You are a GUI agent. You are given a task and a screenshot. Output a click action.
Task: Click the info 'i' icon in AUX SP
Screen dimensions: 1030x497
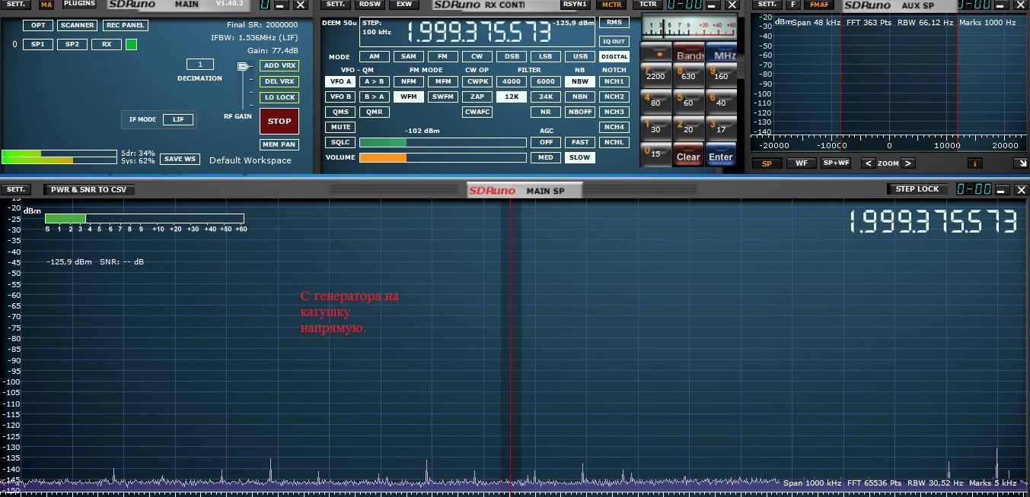[975, 163]
